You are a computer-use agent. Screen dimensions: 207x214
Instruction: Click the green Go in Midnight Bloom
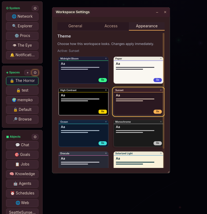tap(103, 80)
